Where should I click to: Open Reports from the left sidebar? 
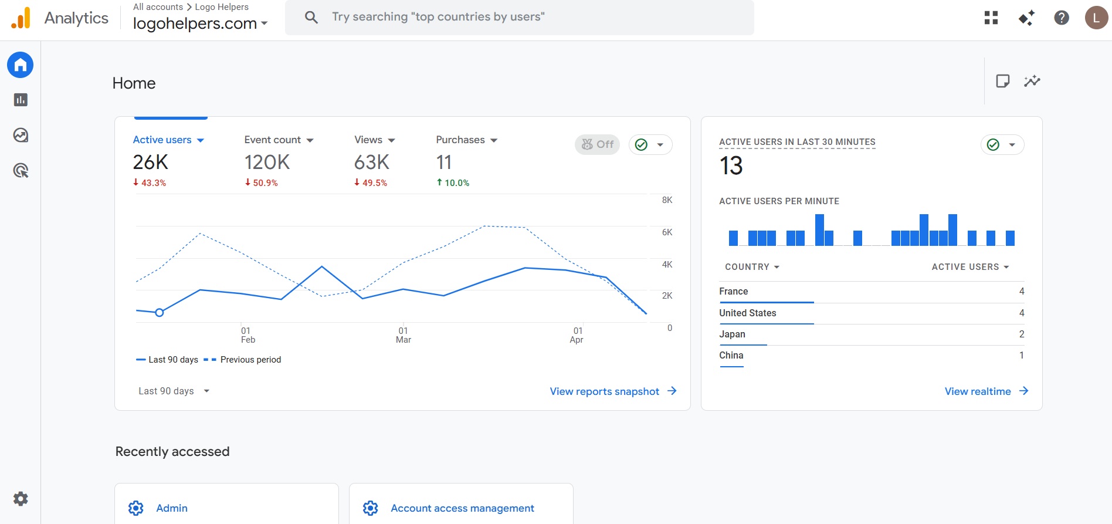pos(21,100)
